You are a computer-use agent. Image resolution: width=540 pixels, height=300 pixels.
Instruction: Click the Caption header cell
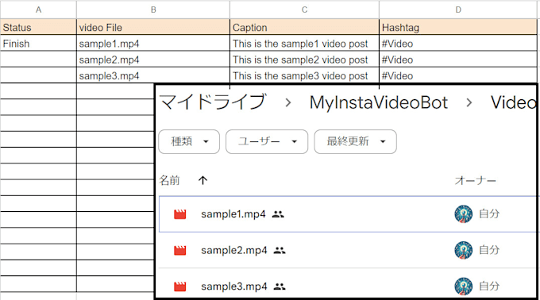[x=304, y=27]
